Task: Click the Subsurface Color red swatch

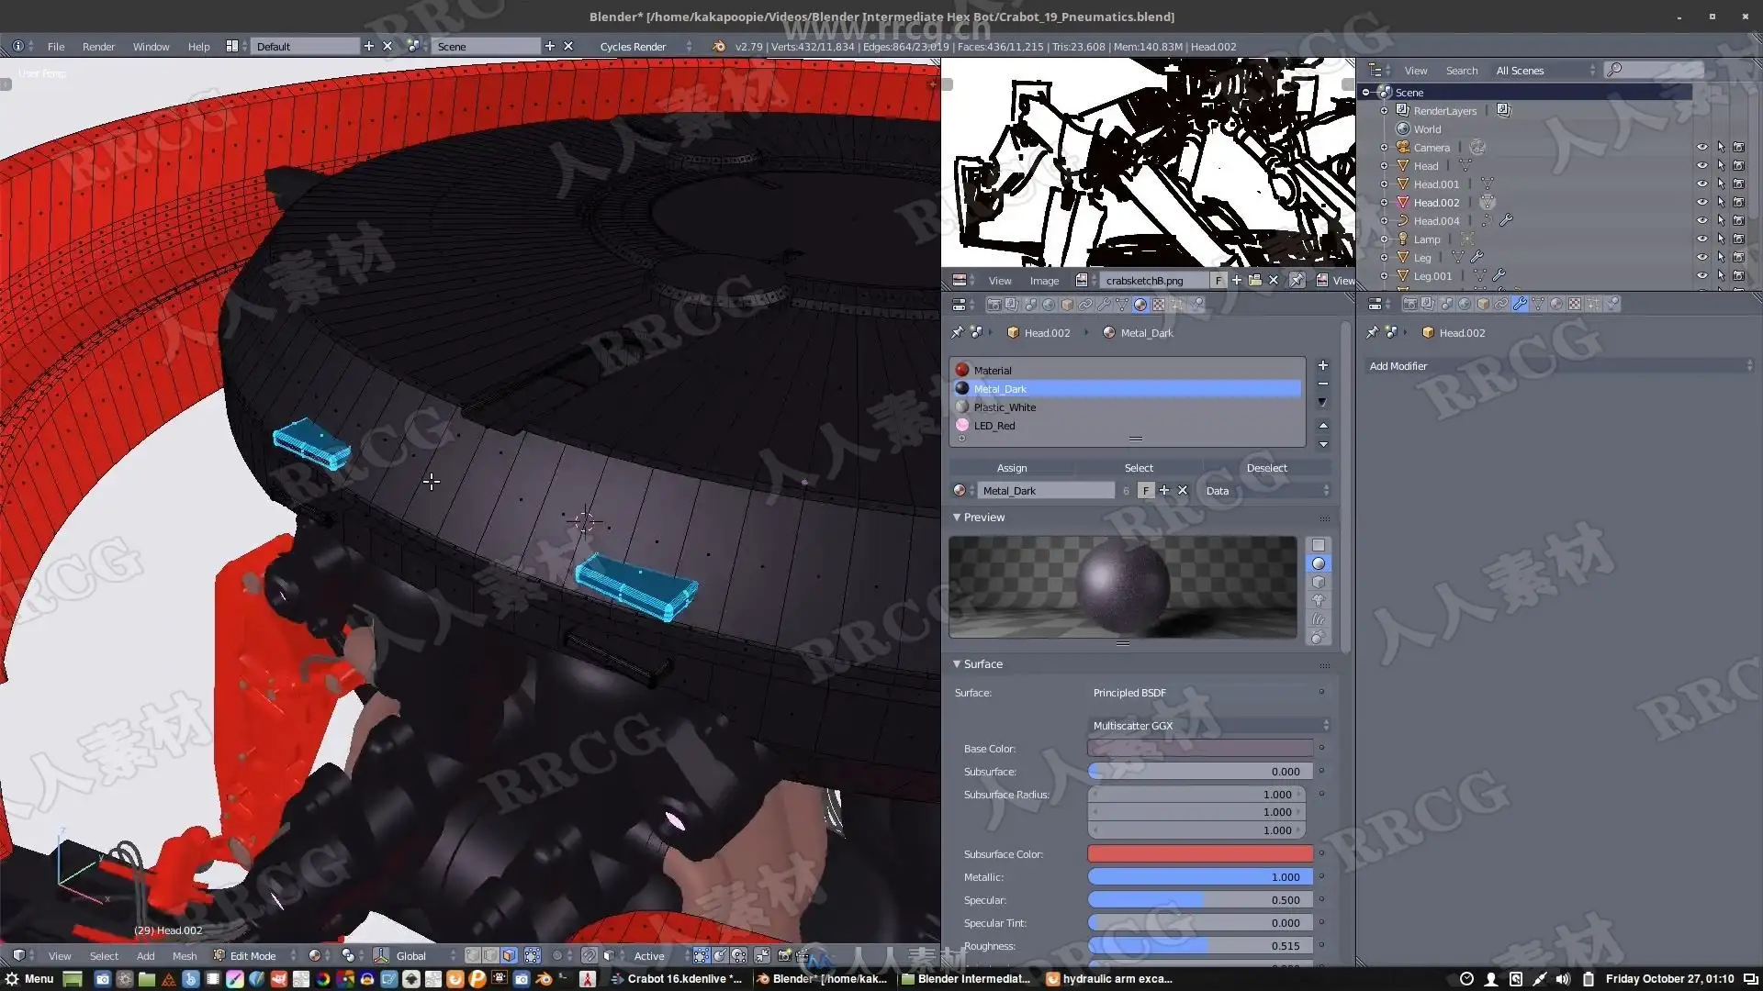Action: pos(1199,854)
